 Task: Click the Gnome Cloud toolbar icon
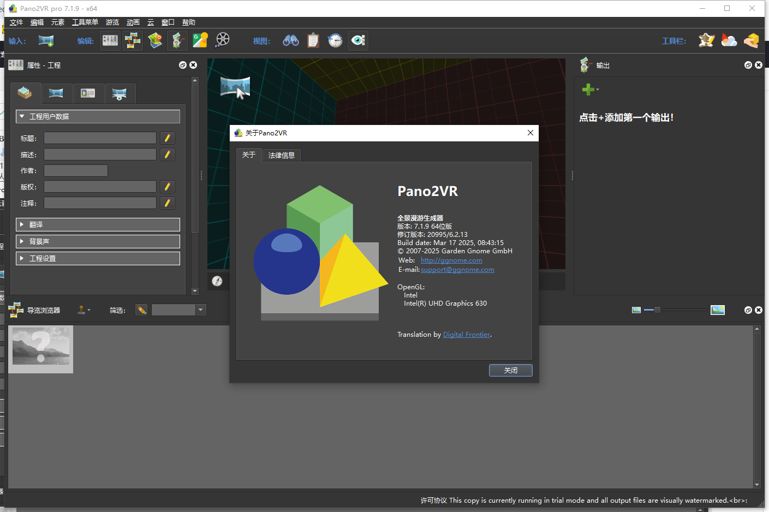[x=729, y=40]
